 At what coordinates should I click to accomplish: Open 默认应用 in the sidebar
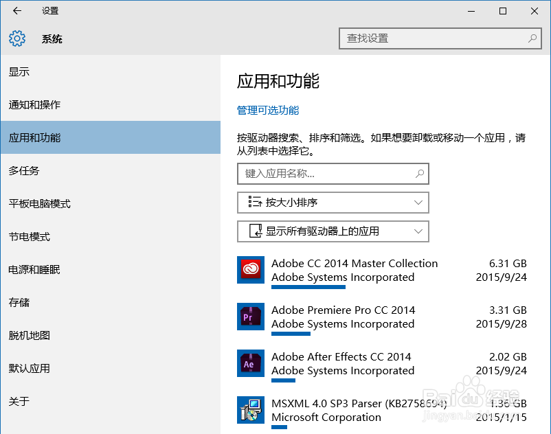[111, 368]
